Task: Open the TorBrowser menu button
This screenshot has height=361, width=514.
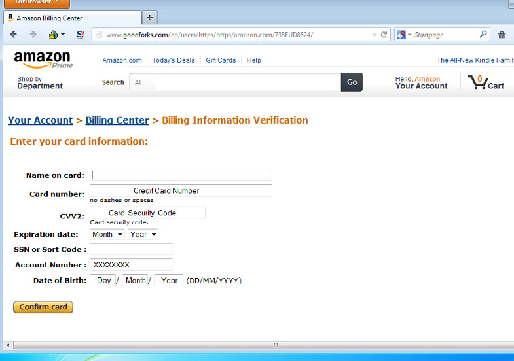Action: point(37,3)
